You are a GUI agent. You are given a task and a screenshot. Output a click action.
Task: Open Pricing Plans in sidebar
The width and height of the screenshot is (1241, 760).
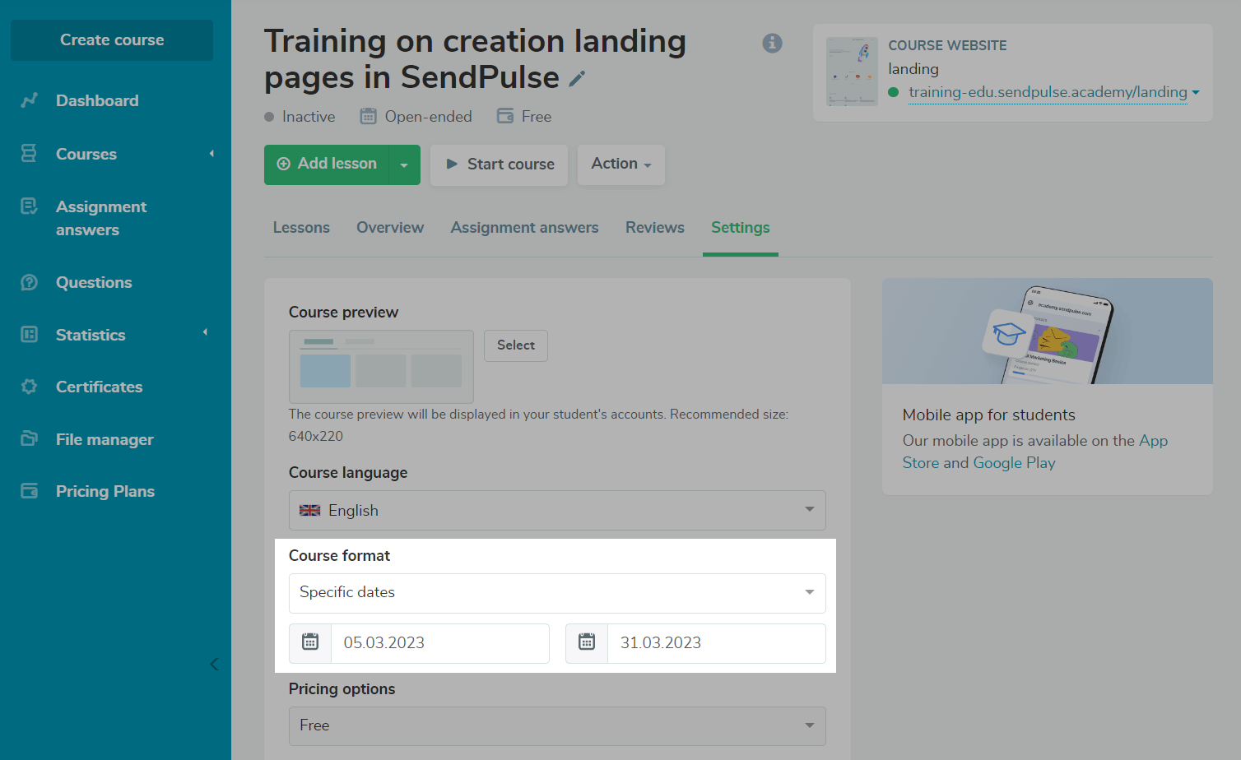coord(105,492)
